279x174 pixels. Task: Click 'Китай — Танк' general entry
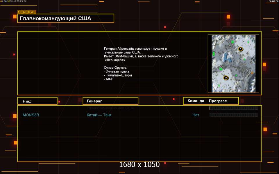click(x=99, y=115)
